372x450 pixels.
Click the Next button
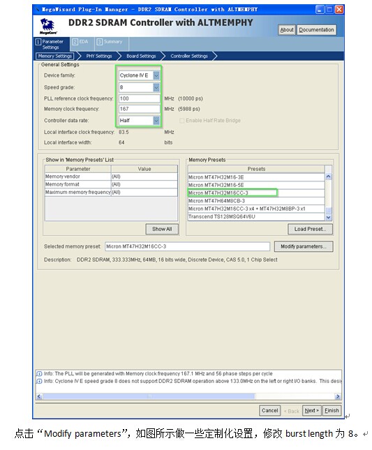[311, 411]
